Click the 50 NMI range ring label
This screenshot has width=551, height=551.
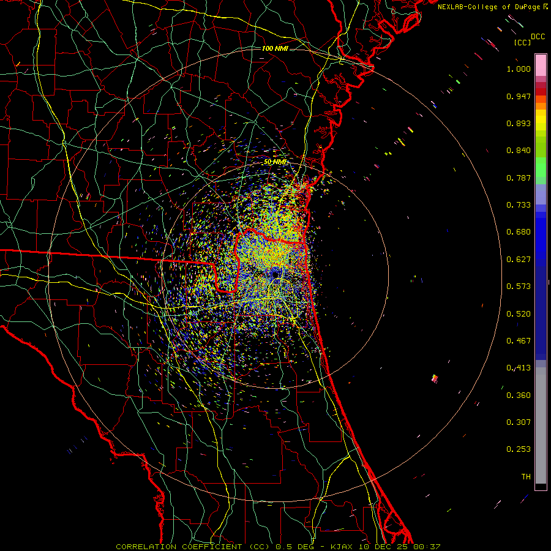pyautogui.click(x=275, y=162)
